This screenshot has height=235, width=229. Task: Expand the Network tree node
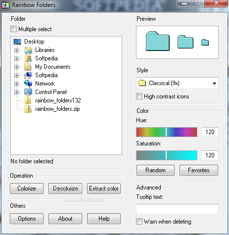click(16, 84)
